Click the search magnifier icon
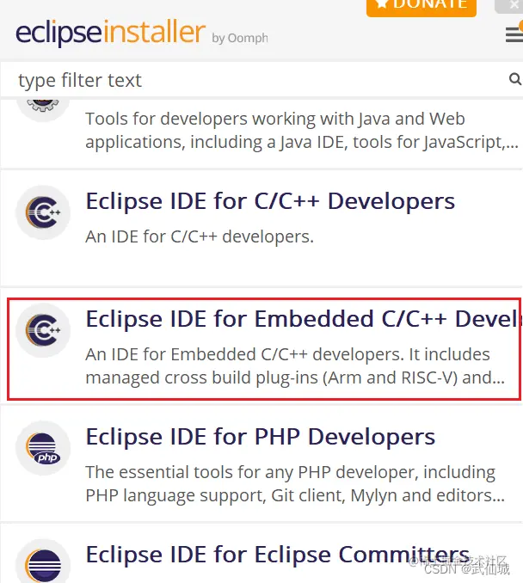523x583 pixels. (514, 78)
